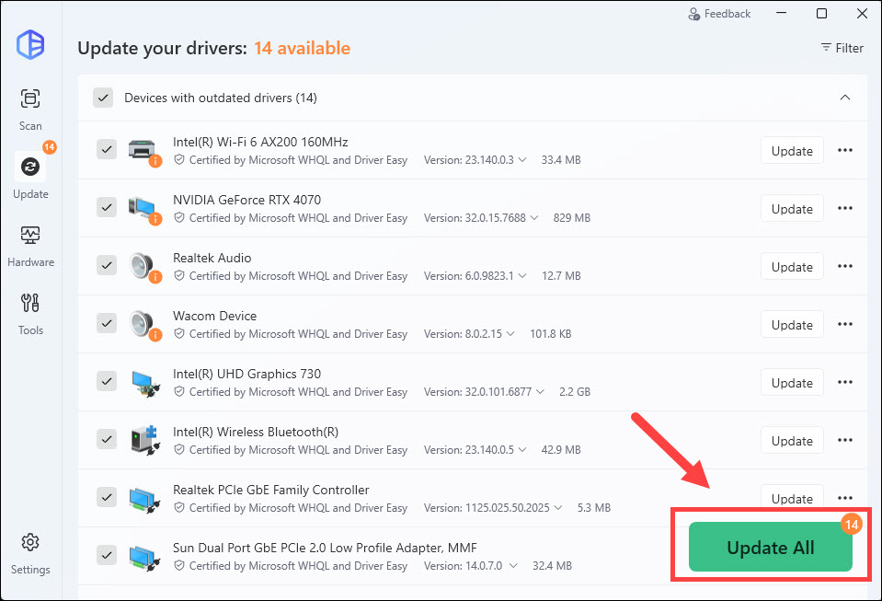The image size is (882, 601).
Task: Open more options for Realtek Audio
Action: (x=845, y=267)
